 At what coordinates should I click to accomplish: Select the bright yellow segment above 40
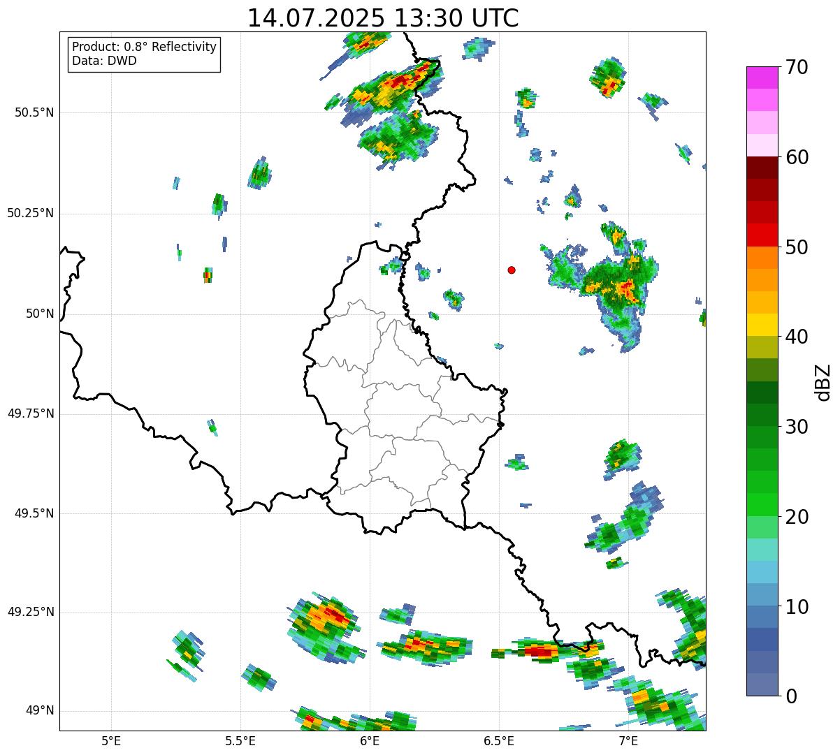762,325
